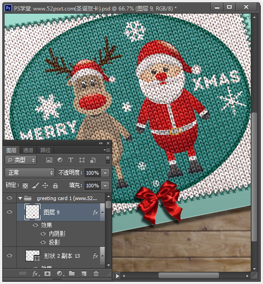Select the 形状 2 副本 13 layer thumbnail

(x=33, y=255)
